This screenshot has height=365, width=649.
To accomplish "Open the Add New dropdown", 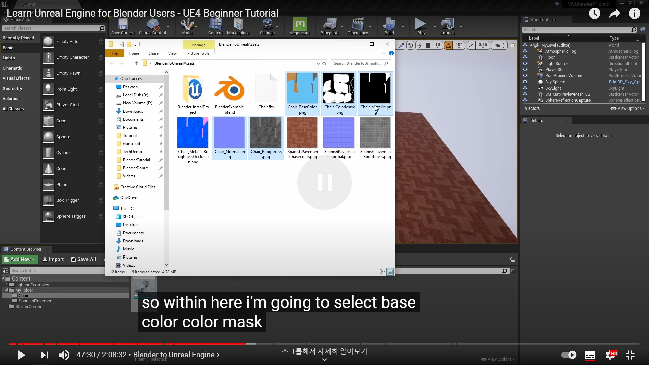I will click(x=20, y=259).
